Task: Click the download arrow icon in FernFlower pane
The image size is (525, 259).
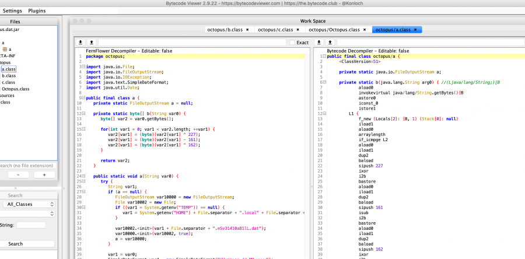Action: [x=80, y=43]
